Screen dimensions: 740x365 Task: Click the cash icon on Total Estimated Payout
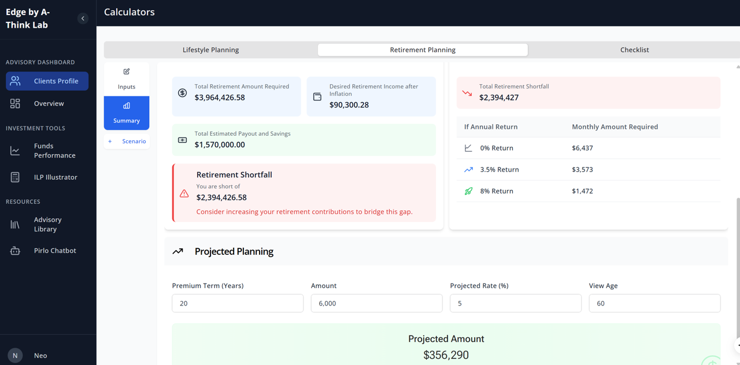click(x=182, y=140)
